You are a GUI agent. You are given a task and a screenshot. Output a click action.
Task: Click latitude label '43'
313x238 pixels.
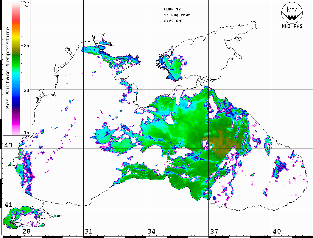8,145
